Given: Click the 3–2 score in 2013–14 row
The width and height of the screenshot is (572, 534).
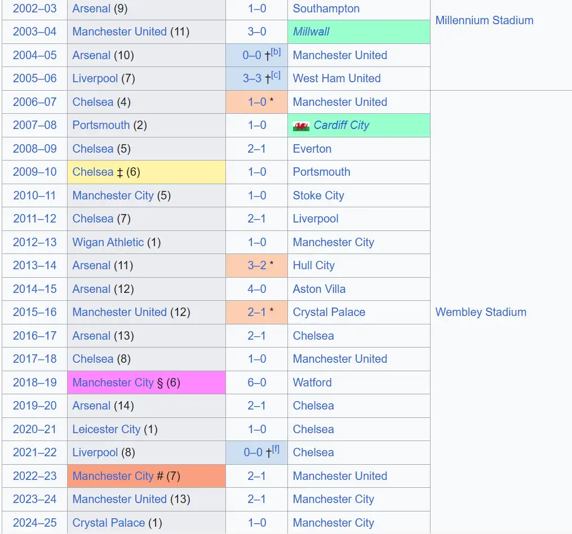Looking at the screenshot, I should pos(256,265).
